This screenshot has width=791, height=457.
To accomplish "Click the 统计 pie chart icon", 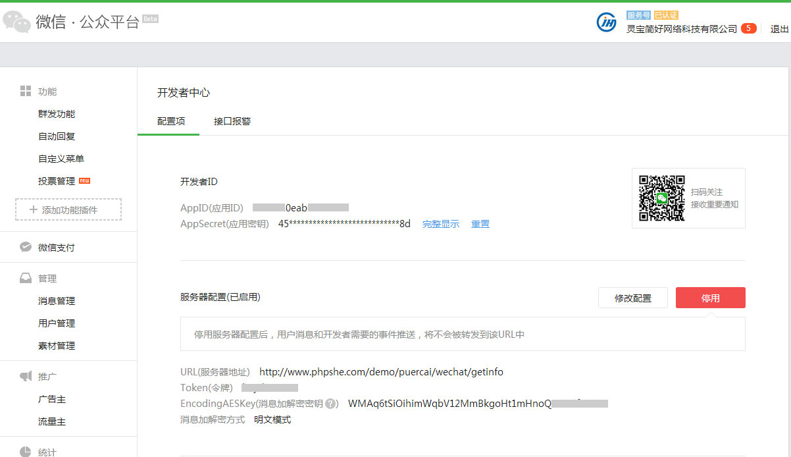I will click(x=26, y=452).
